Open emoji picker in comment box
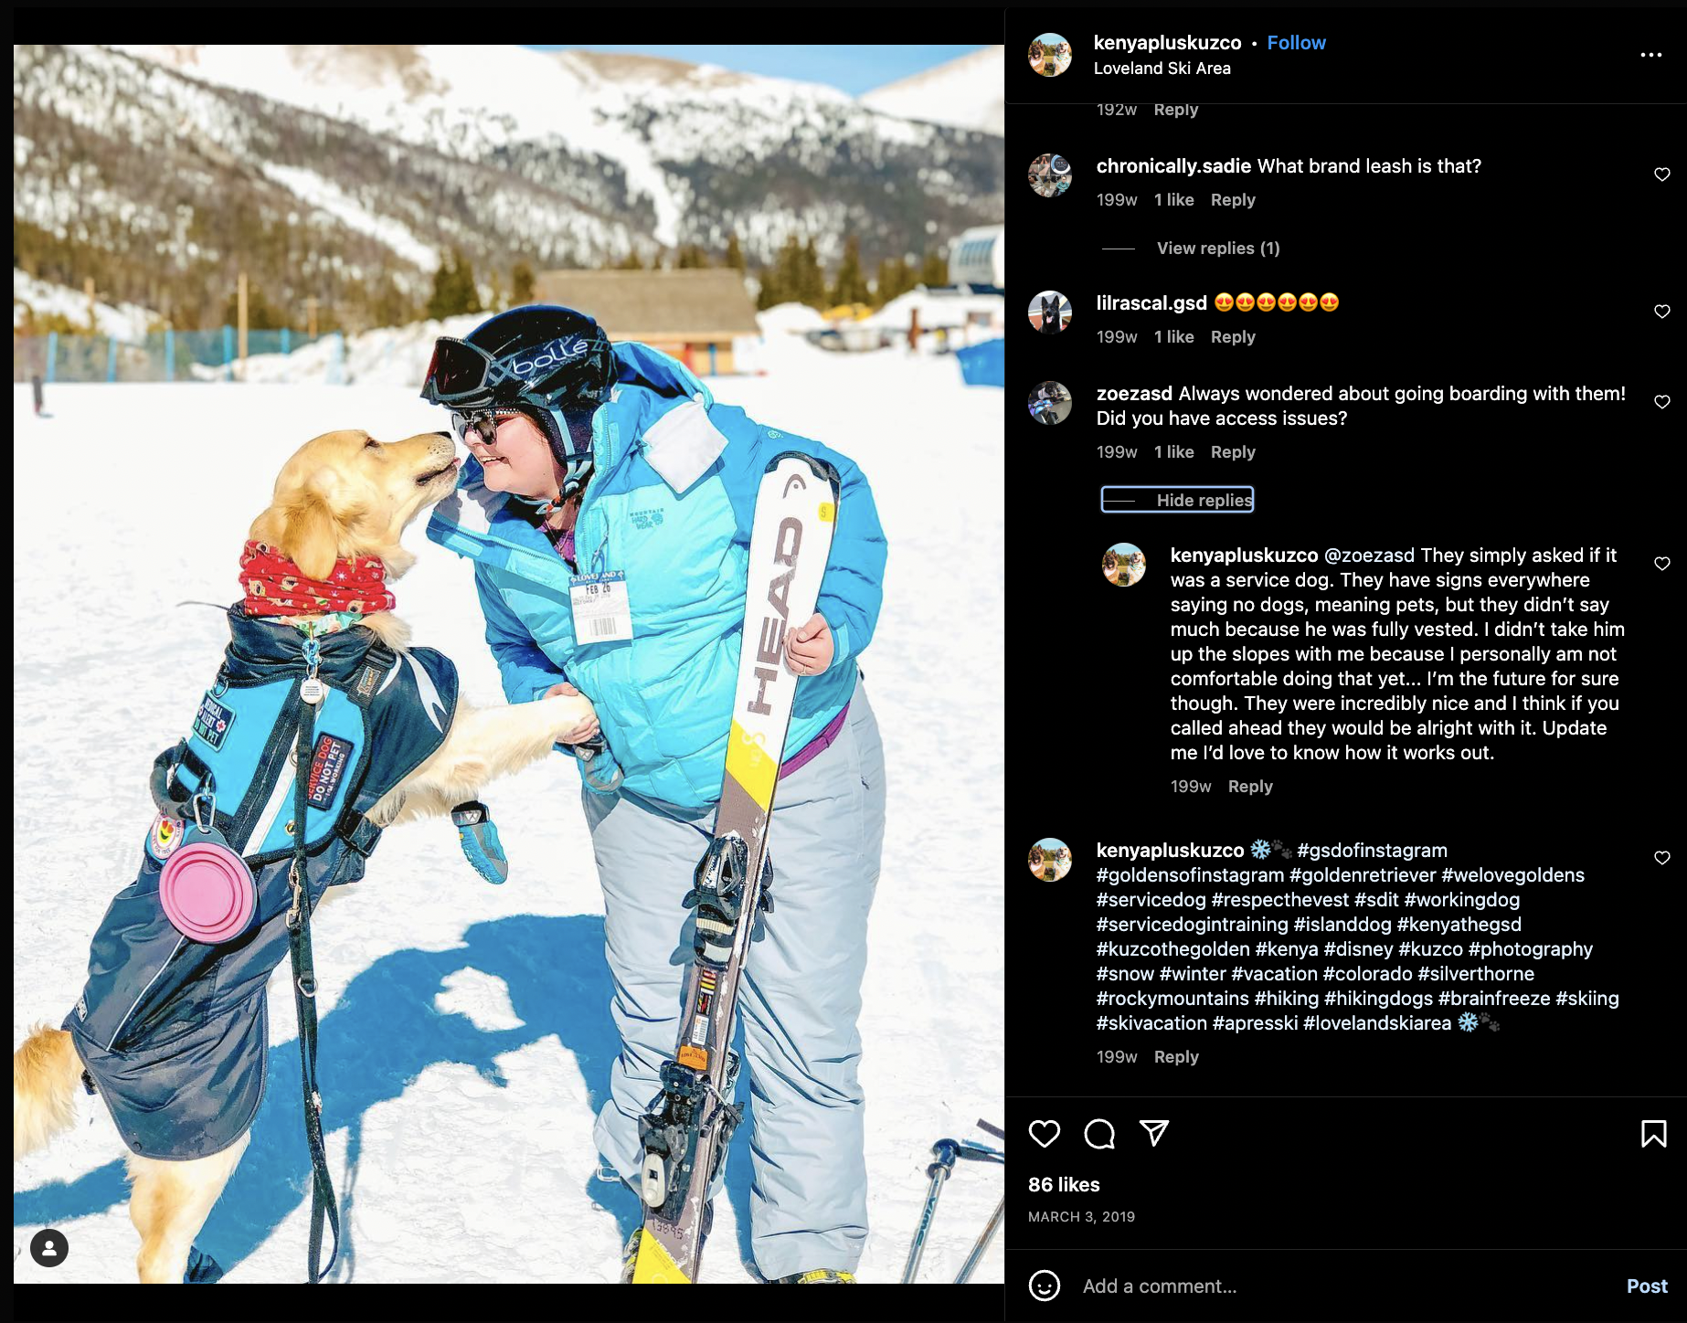1687x1323 pixels. pyautogui.click(x=1045, y=1286)
